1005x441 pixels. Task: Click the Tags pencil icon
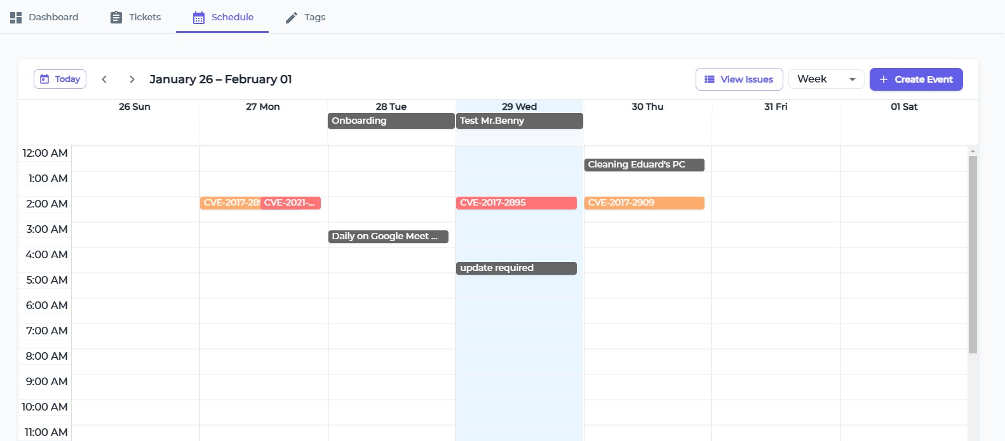tap(292, 18)
